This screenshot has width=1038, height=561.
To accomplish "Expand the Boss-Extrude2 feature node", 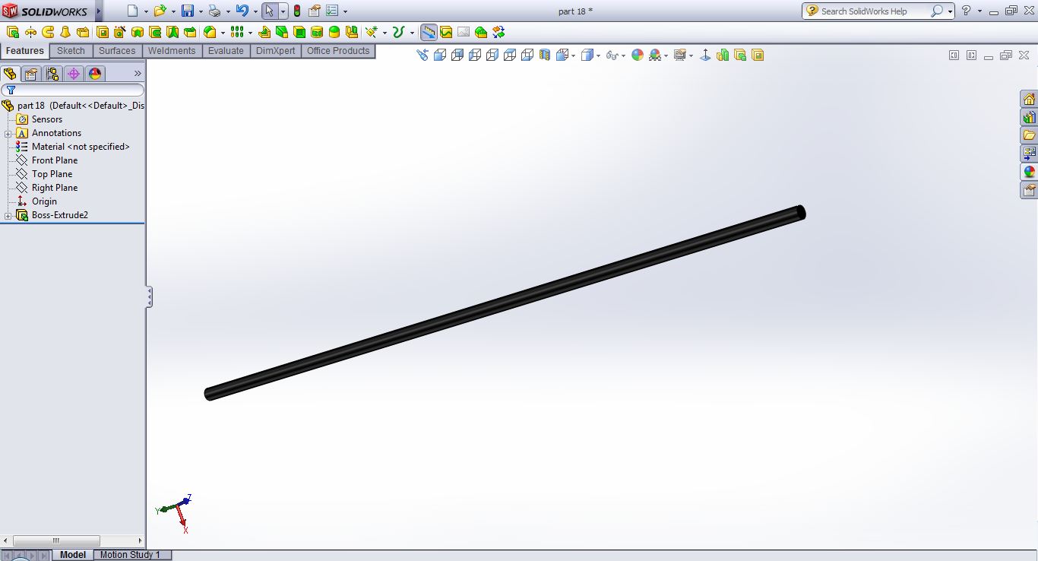I will pyautogui.click(x=8, y=216).
